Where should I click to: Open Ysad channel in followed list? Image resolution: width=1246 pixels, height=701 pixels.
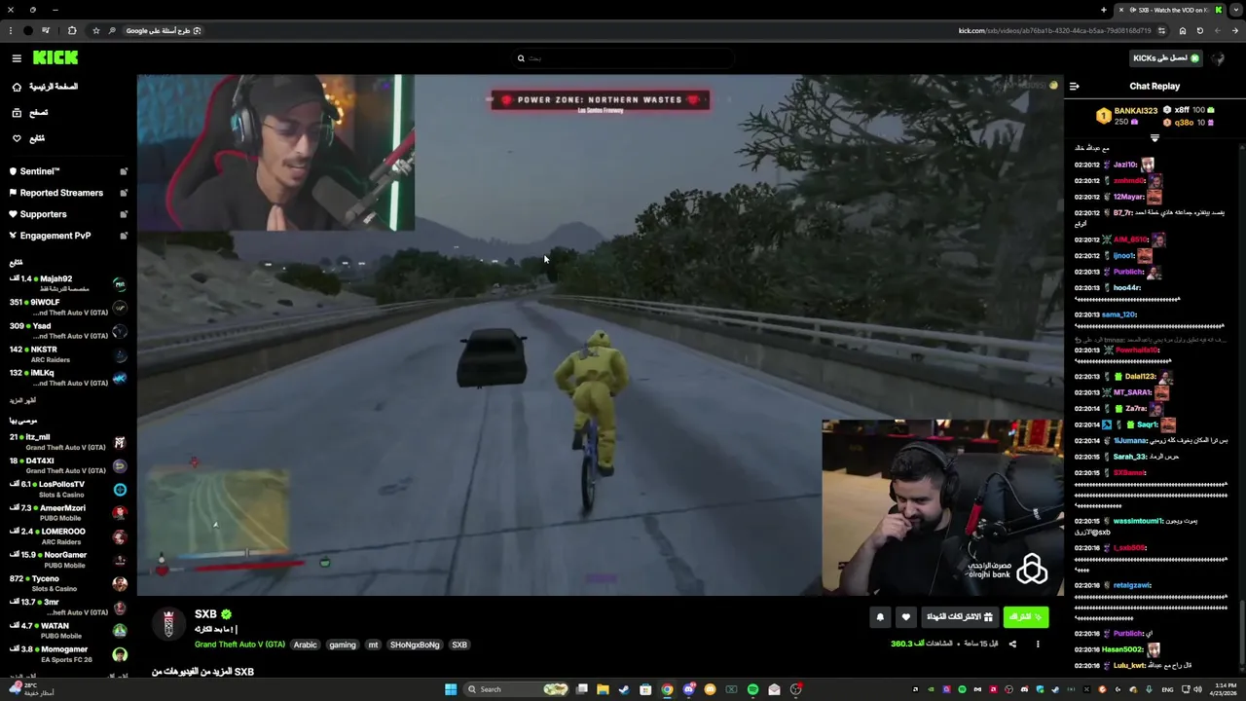click(x=68, y=330)
